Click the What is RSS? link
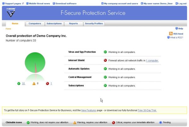The image size is (189, 127). [176, 38]
